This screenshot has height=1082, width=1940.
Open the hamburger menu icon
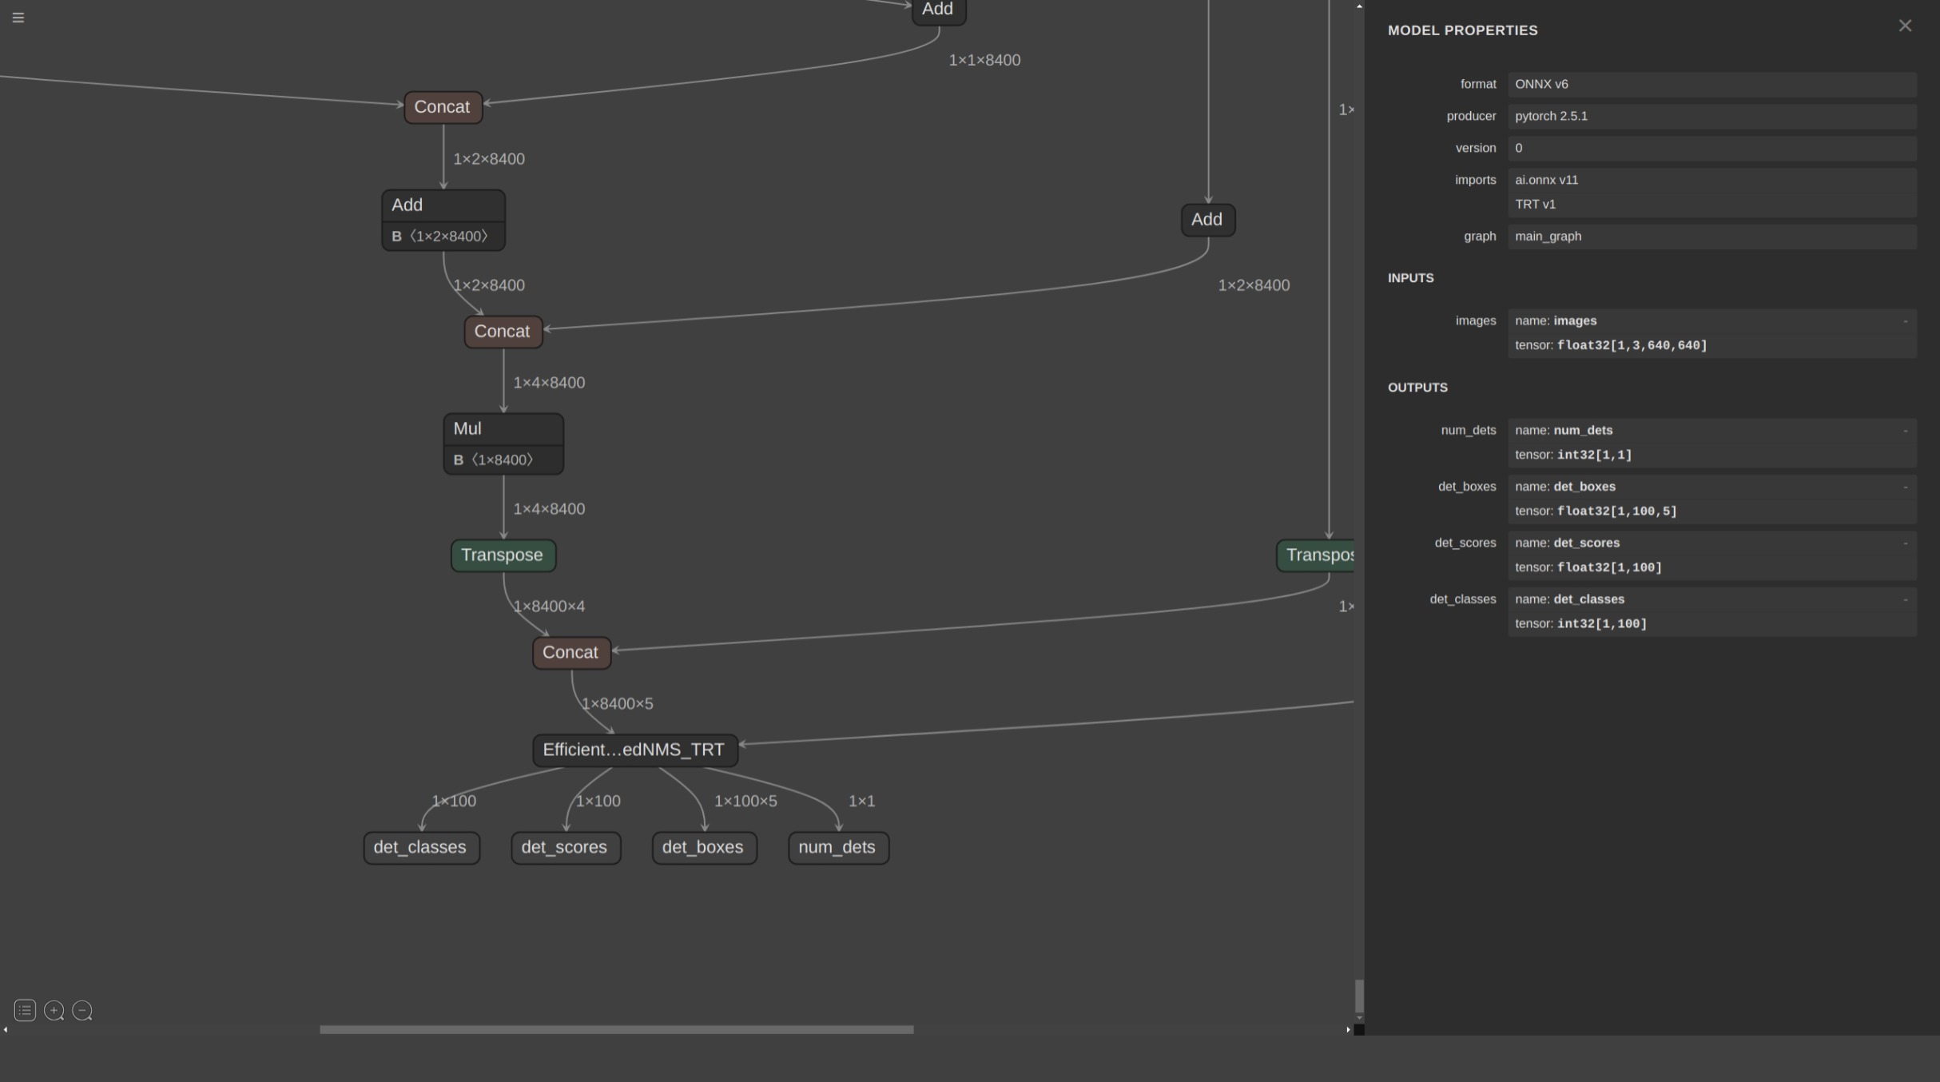click(18, 18)
